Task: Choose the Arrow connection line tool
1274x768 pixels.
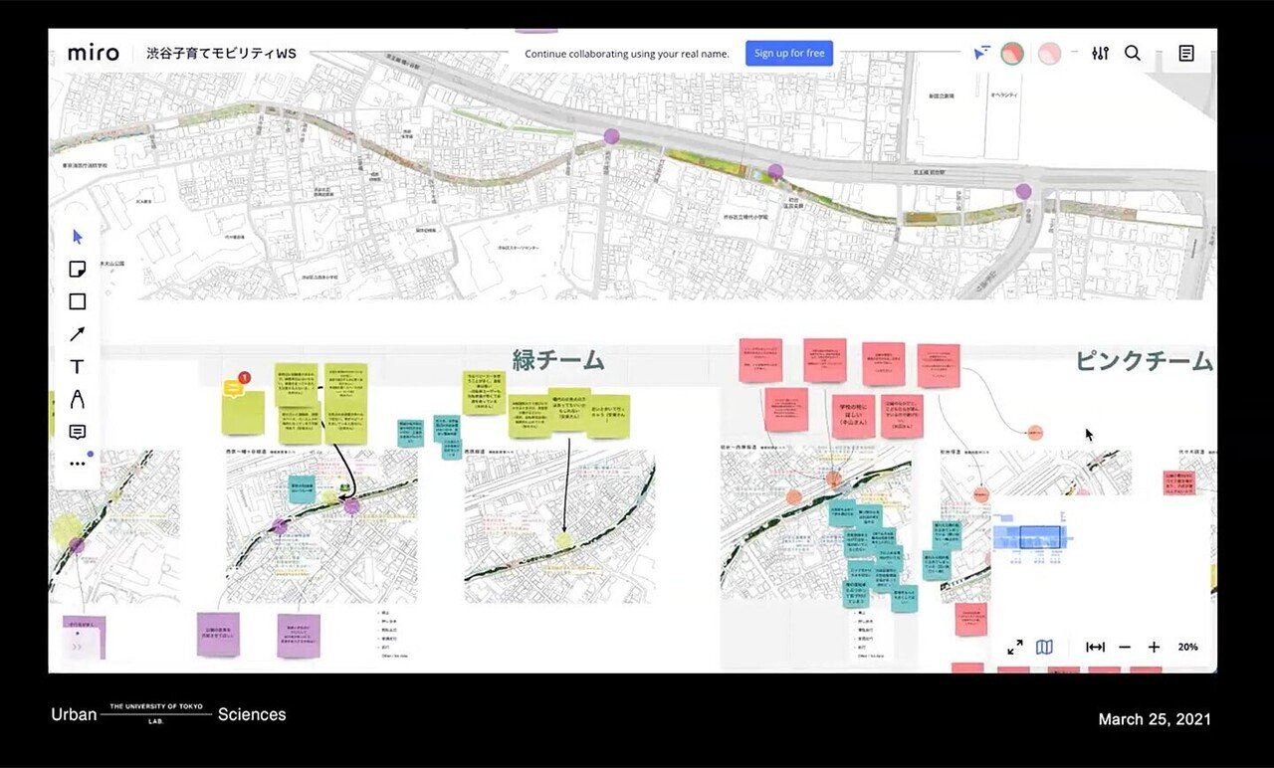Action: (x=78, y=334)
